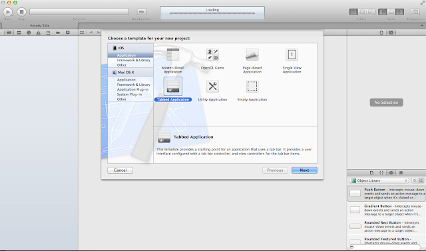
Task: Click the Cancel button
Action: click(120, 170)
